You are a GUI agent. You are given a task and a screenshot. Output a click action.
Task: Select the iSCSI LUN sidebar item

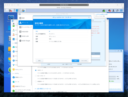pyautogui.click(x=25, y=36)
